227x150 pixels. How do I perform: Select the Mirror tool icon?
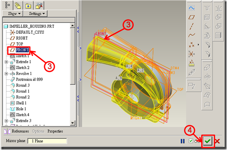(x=219, y=8)
